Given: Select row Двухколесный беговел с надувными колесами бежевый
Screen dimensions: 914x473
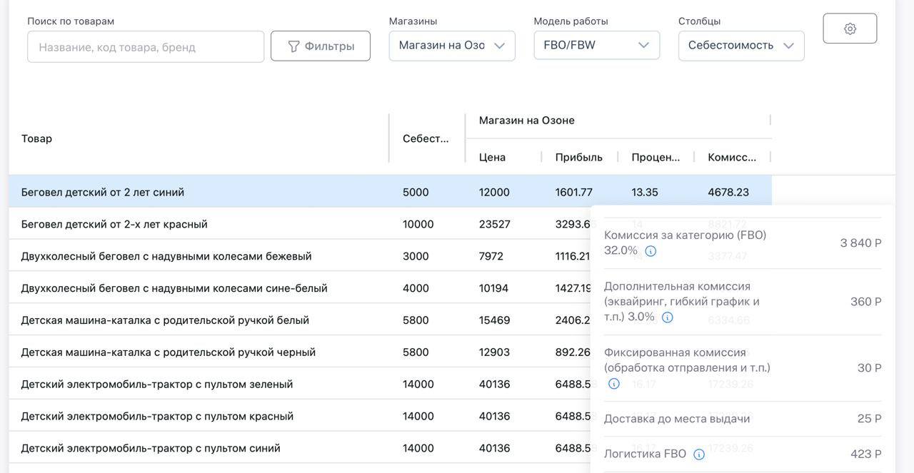Looking at the screenshot, I should pos(300,256).
